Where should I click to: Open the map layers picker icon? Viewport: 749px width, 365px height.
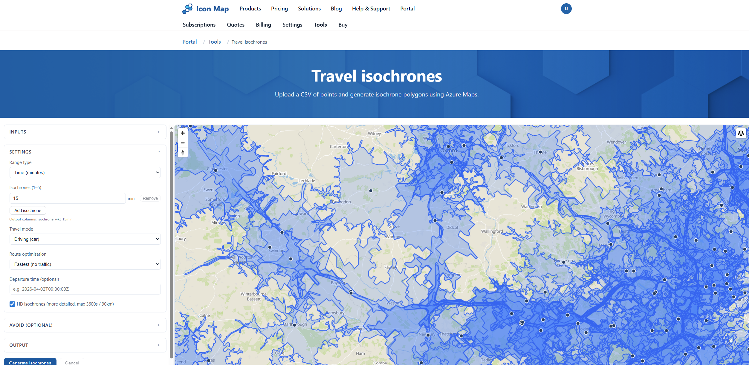[741, 133]
